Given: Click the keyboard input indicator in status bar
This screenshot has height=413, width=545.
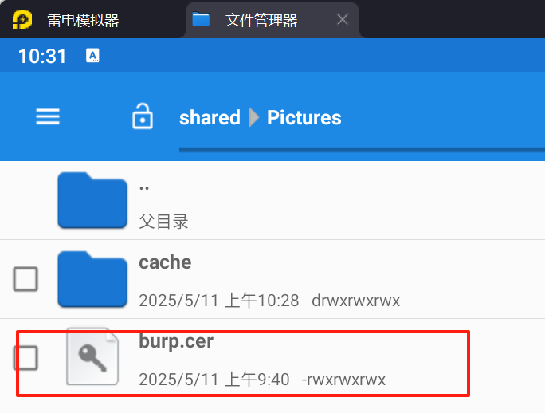Looking at the screenshot, I should tap(92, 56).
